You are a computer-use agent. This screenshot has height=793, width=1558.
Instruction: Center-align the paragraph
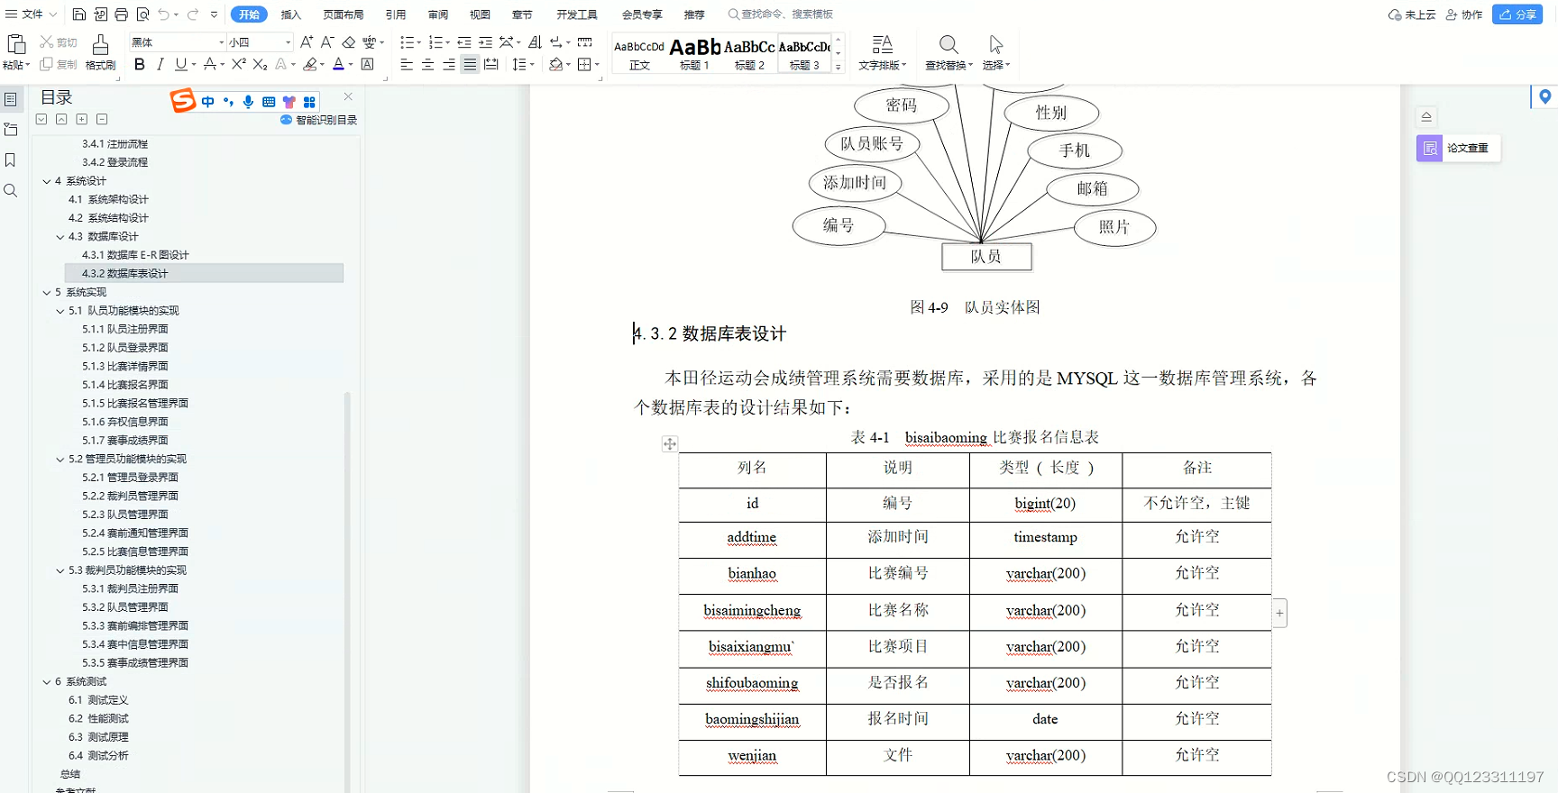click(427, 64)
